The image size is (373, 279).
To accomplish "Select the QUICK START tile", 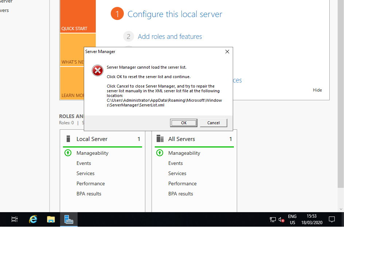I will coord(78,16).
